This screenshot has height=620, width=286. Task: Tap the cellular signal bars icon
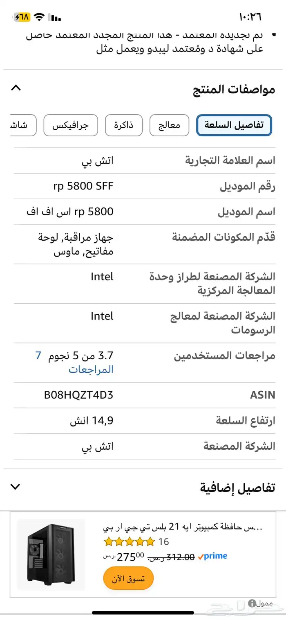pyautogui.click(x=55, y=18)
